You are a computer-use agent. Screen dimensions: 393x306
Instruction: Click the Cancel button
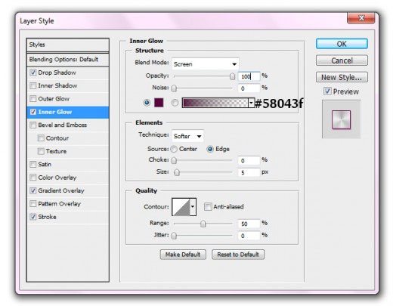[342, 60]
